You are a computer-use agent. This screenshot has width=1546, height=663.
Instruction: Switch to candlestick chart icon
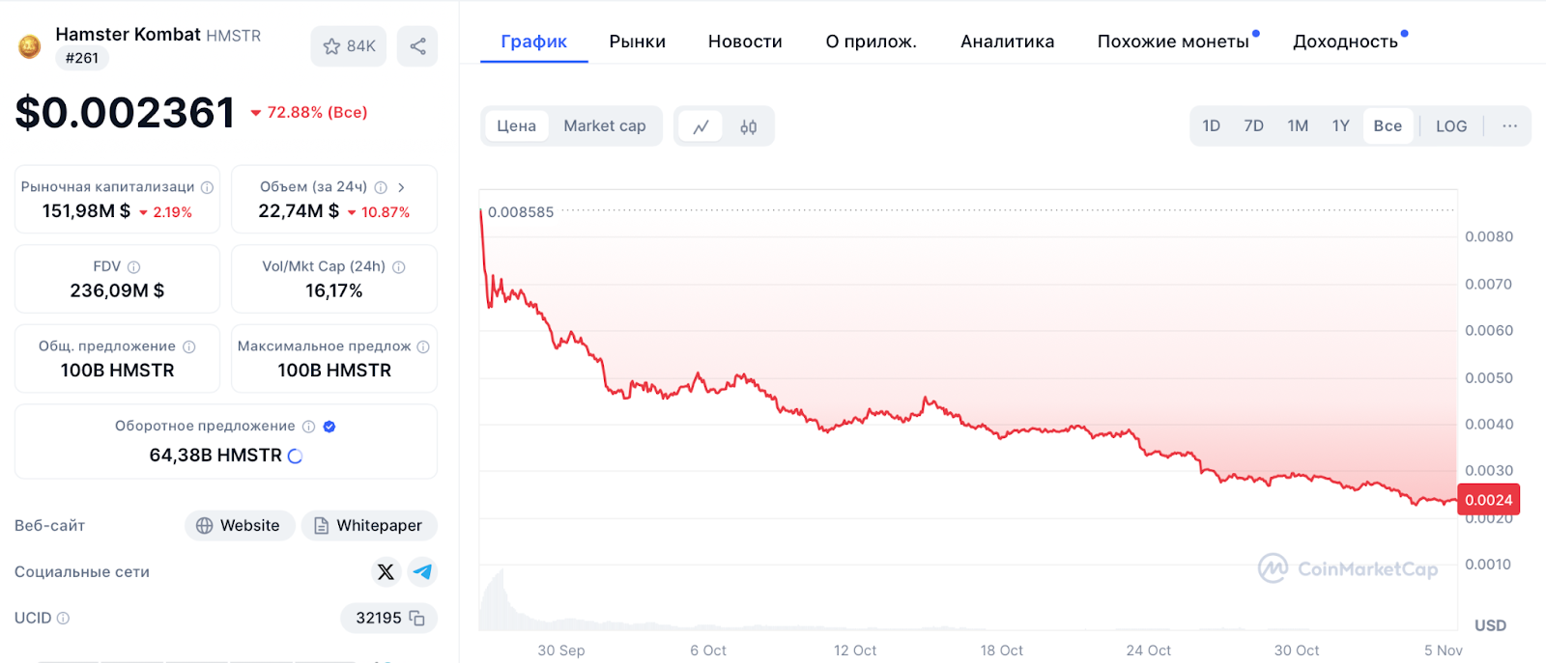point(748,126)
